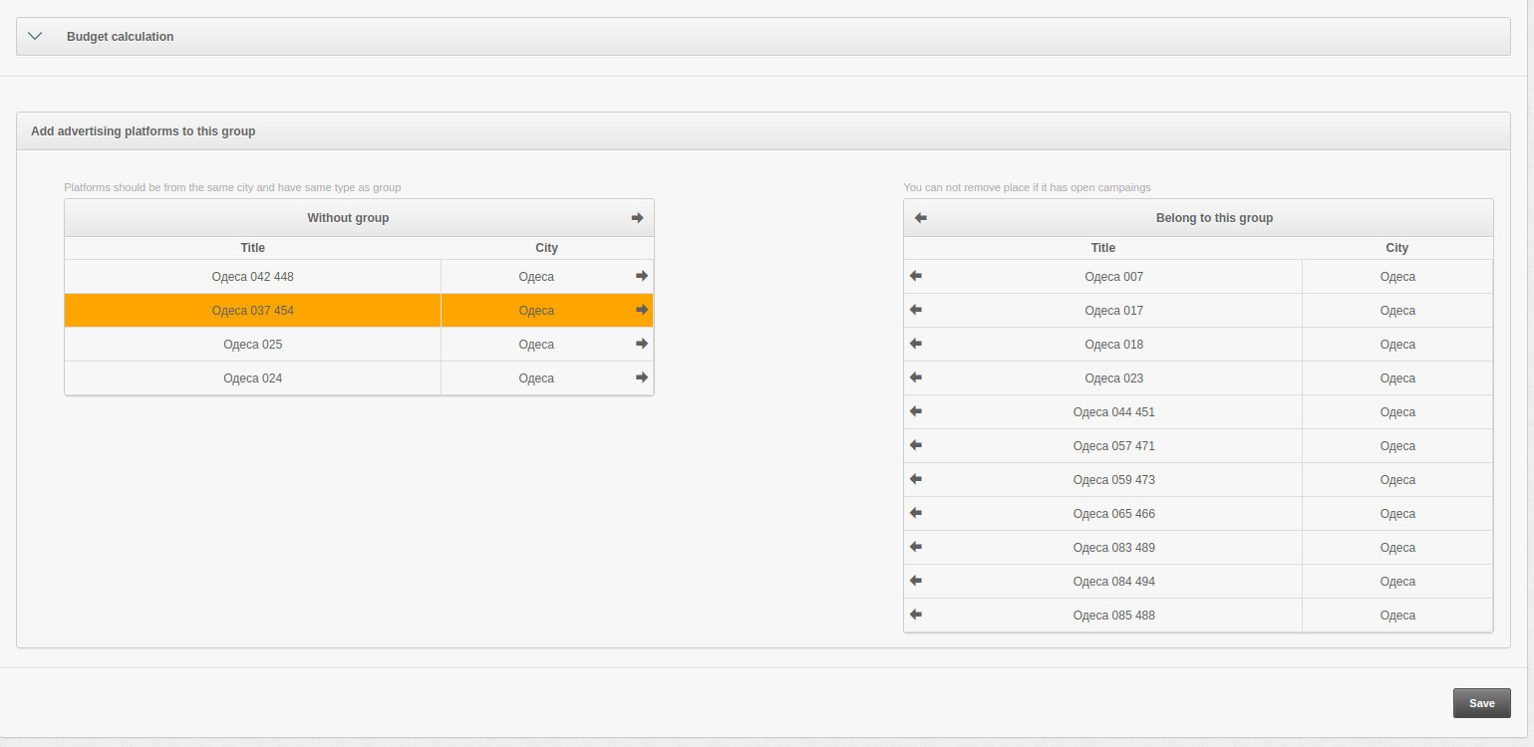1534x747 pixels.
Task: Save the advertising group
Action: pyautogui.click(x=1481, y=703)
